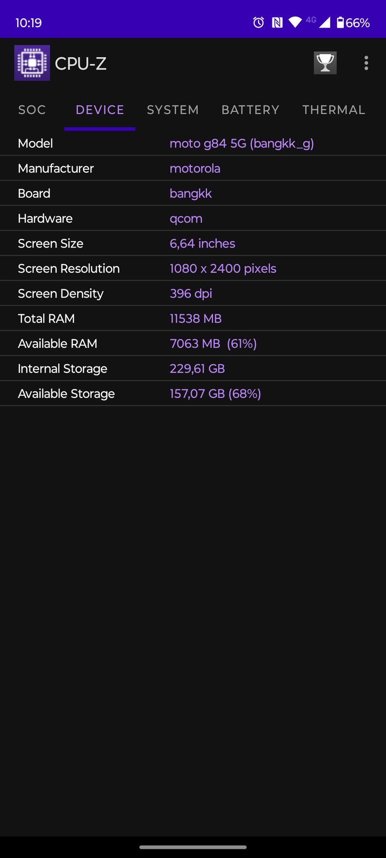Screen dimensions: 386x858
Task: Select the Manufacturer motorola row
Action: (x=193, y=169)
